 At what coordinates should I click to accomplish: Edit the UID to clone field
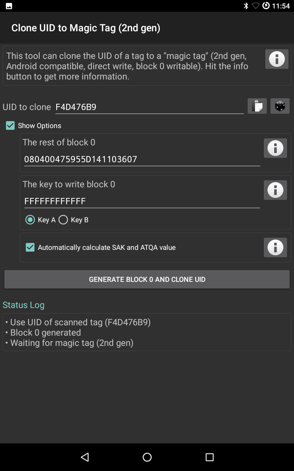coord(149,107)
